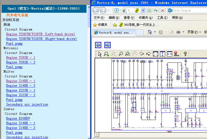Click the 汽车电气系统 orange heading
Viewport: 207px width, 139px height.
pyautogui.click(x=17, y=15)
